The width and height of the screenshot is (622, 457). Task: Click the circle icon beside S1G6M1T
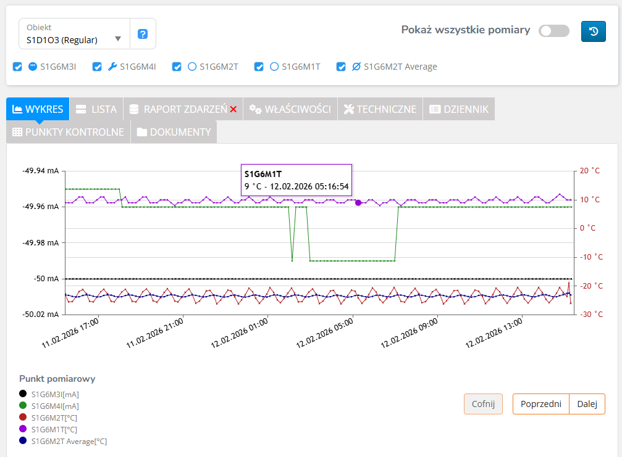coord(274,67)
